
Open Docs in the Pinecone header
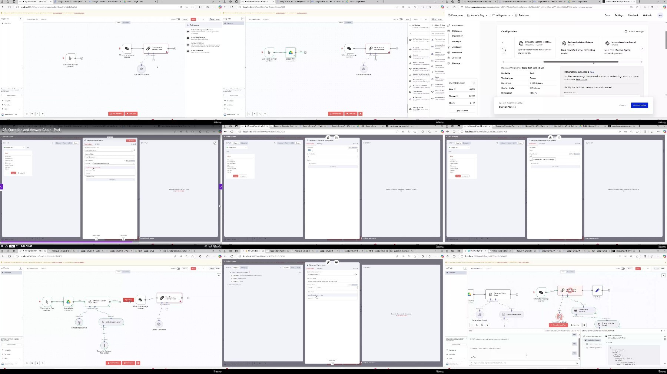(x=607, y=15)
